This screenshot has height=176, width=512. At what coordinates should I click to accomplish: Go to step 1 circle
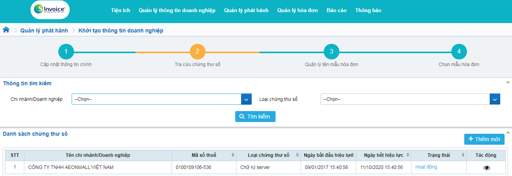(x=66, y=51)
